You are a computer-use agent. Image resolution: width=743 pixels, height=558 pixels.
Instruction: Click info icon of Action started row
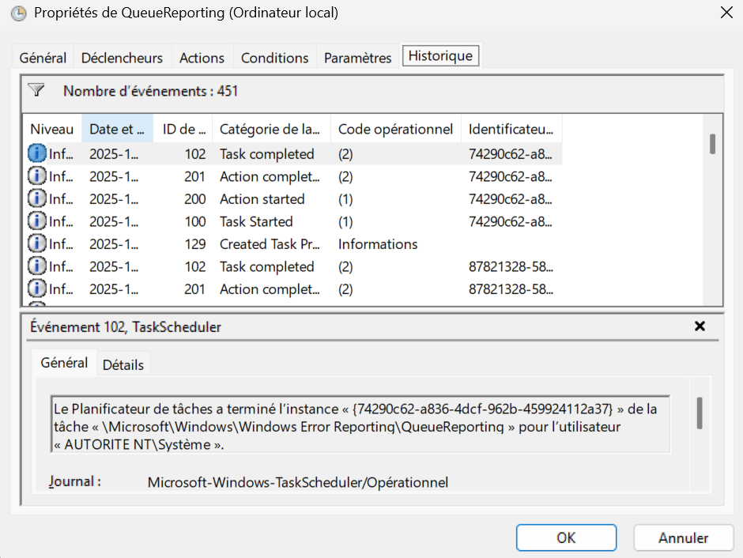[x=37, y=199]
